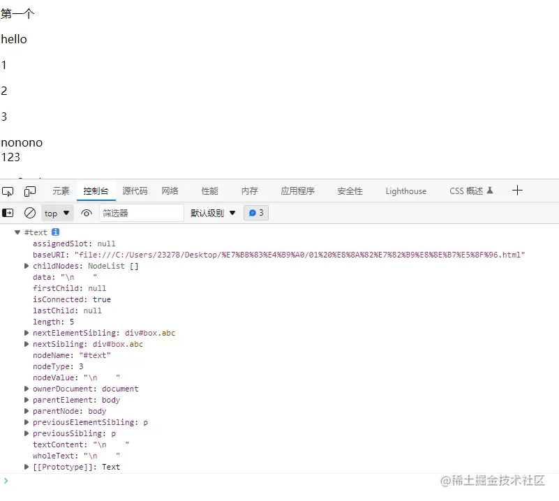
Task: Click the 123 text on the page
Action: tap(10, 157)
